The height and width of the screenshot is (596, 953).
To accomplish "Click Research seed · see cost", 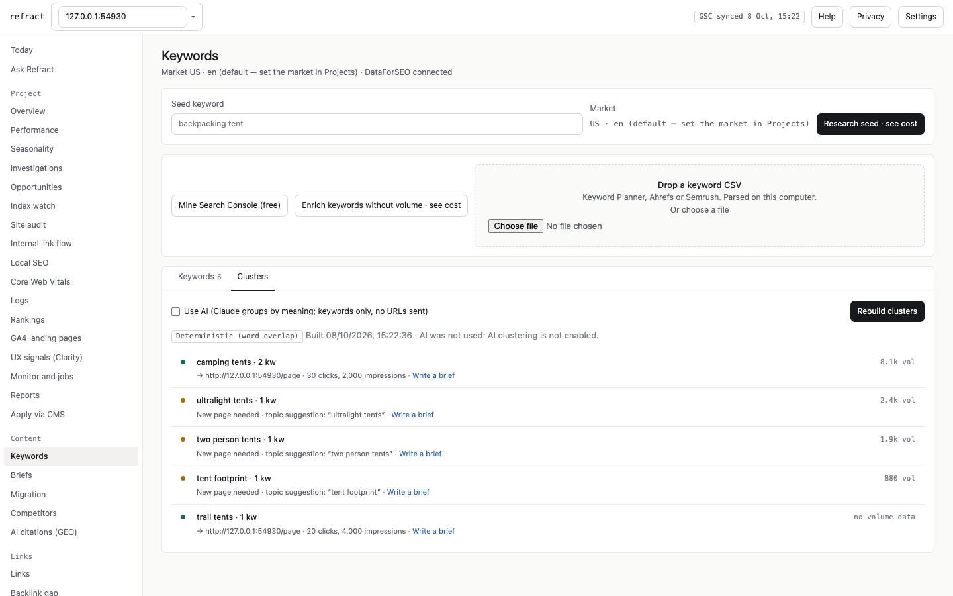I will [x=870, y=124].
